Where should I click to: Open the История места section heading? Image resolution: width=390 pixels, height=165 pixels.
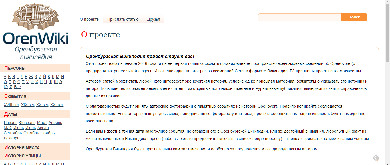(22, 147)
